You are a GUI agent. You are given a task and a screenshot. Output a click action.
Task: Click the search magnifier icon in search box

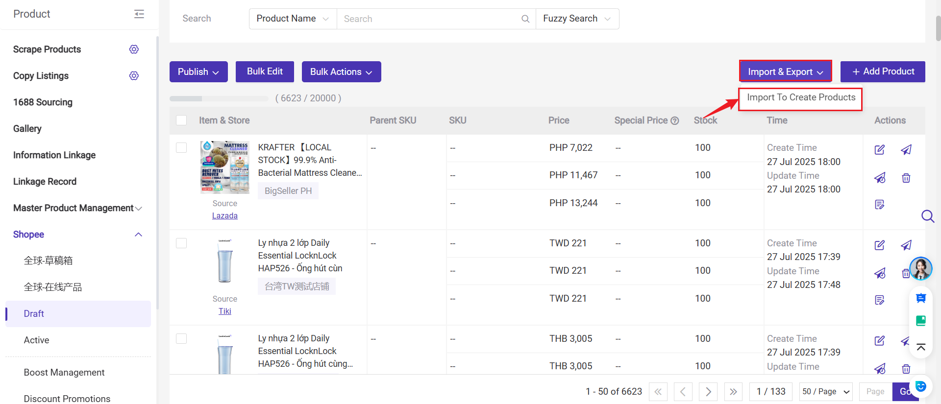pos(525,19)
